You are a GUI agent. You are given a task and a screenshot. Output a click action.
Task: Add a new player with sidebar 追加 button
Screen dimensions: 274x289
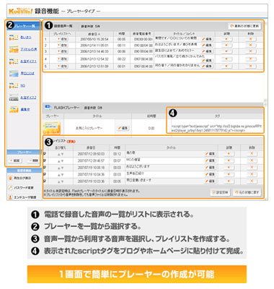[15, 160]
